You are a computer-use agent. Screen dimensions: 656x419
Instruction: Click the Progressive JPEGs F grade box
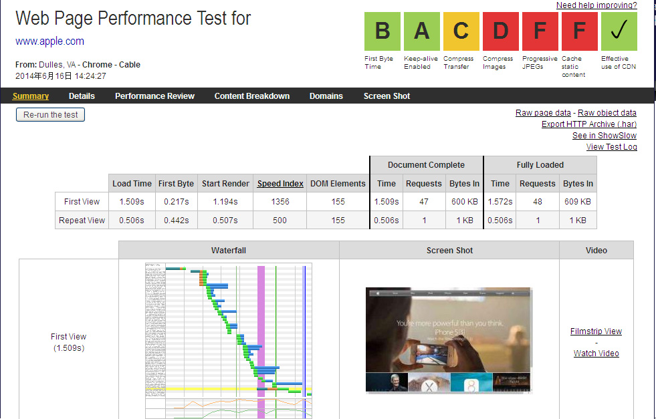(540, 31)
